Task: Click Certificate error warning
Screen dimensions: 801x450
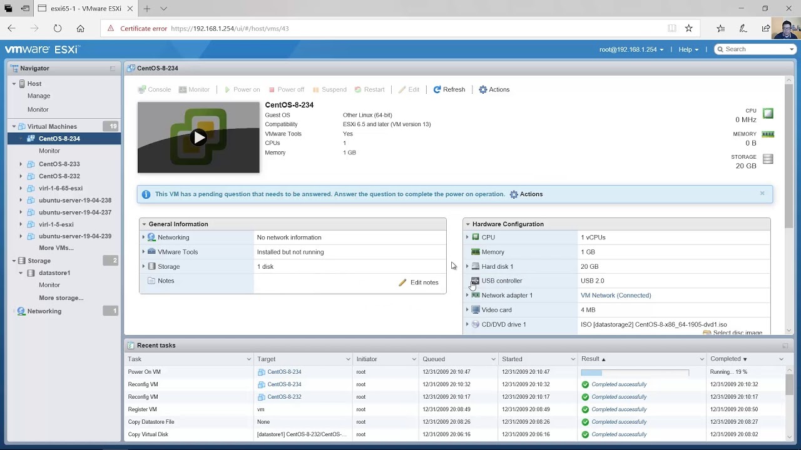Action: pyautogui.click(x=137, y=28)
